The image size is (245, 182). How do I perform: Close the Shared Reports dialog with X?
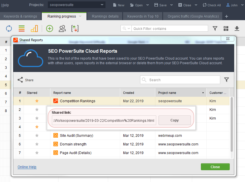228,39
